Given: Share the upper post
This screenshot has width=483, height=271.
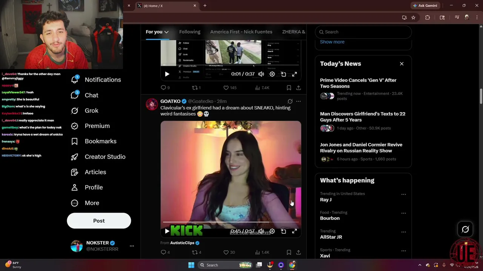Looking at the screenshot, I should click(298, 88).
